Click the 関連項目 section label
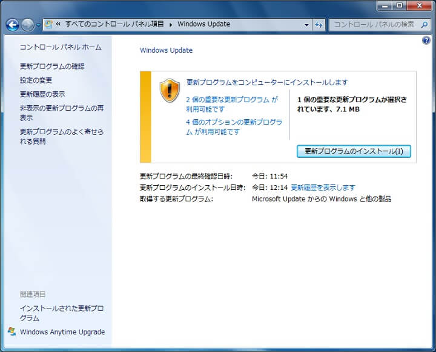This screenshot has height=352, width=436. point(33,294)
